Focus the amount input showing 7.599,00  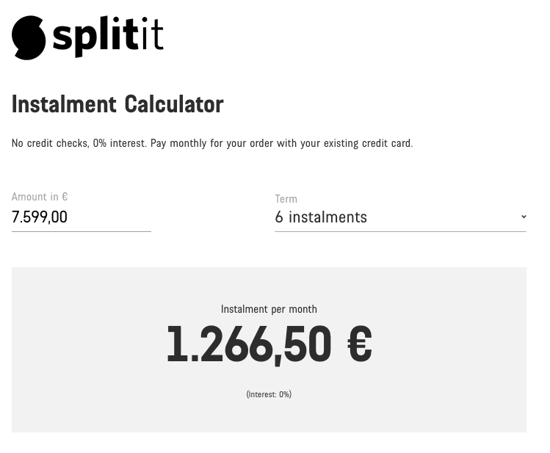[x=81, y=217]
